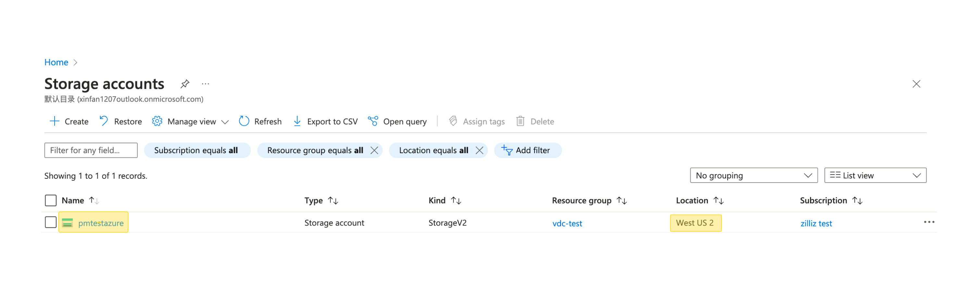
Task: Click the Name column header
Action: 73,200
